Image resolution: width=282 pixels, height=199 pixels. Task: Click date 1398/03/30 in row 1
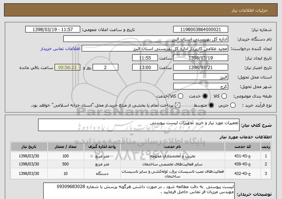29,156
